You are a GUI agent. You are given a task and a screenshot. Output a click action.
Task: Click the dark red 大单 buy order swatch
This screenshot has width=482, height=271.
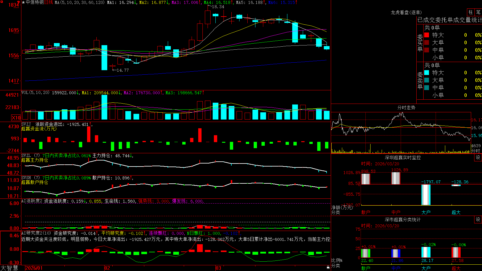point(427,42)
